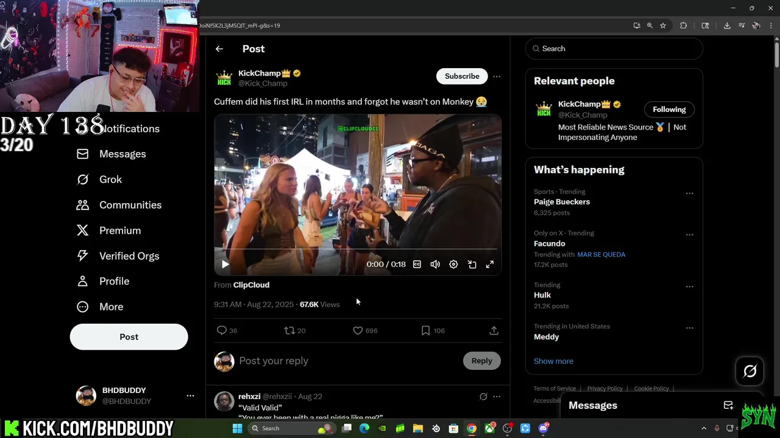
Task: Open MAR SE QUEDA trend link
Action: (601, 254)
